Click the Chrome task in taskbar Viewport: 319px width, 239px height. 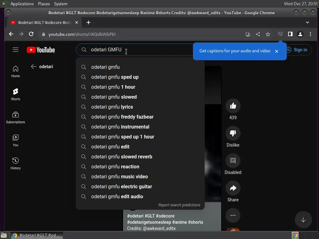37,235
